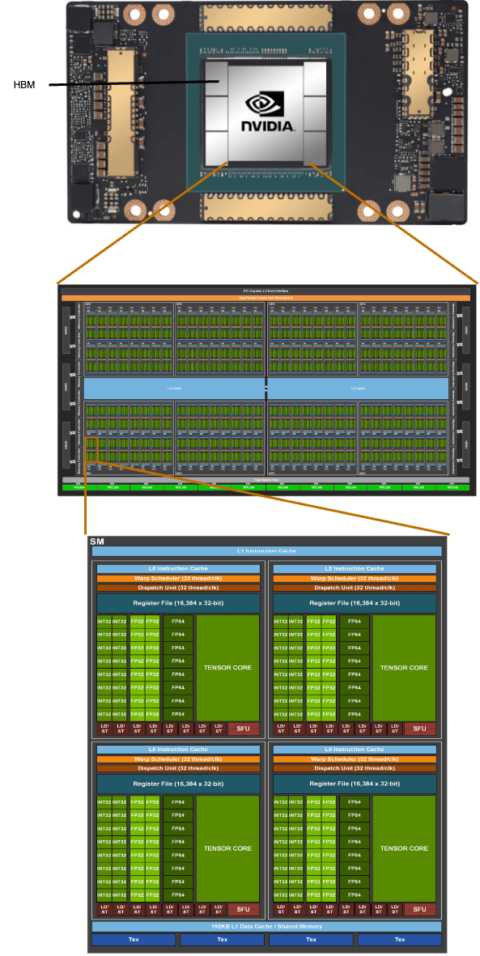The width and height of the screenshot is (480, 956).
Task: Click the SFU block in lower-right partition
Action: (x=419, y=910)
